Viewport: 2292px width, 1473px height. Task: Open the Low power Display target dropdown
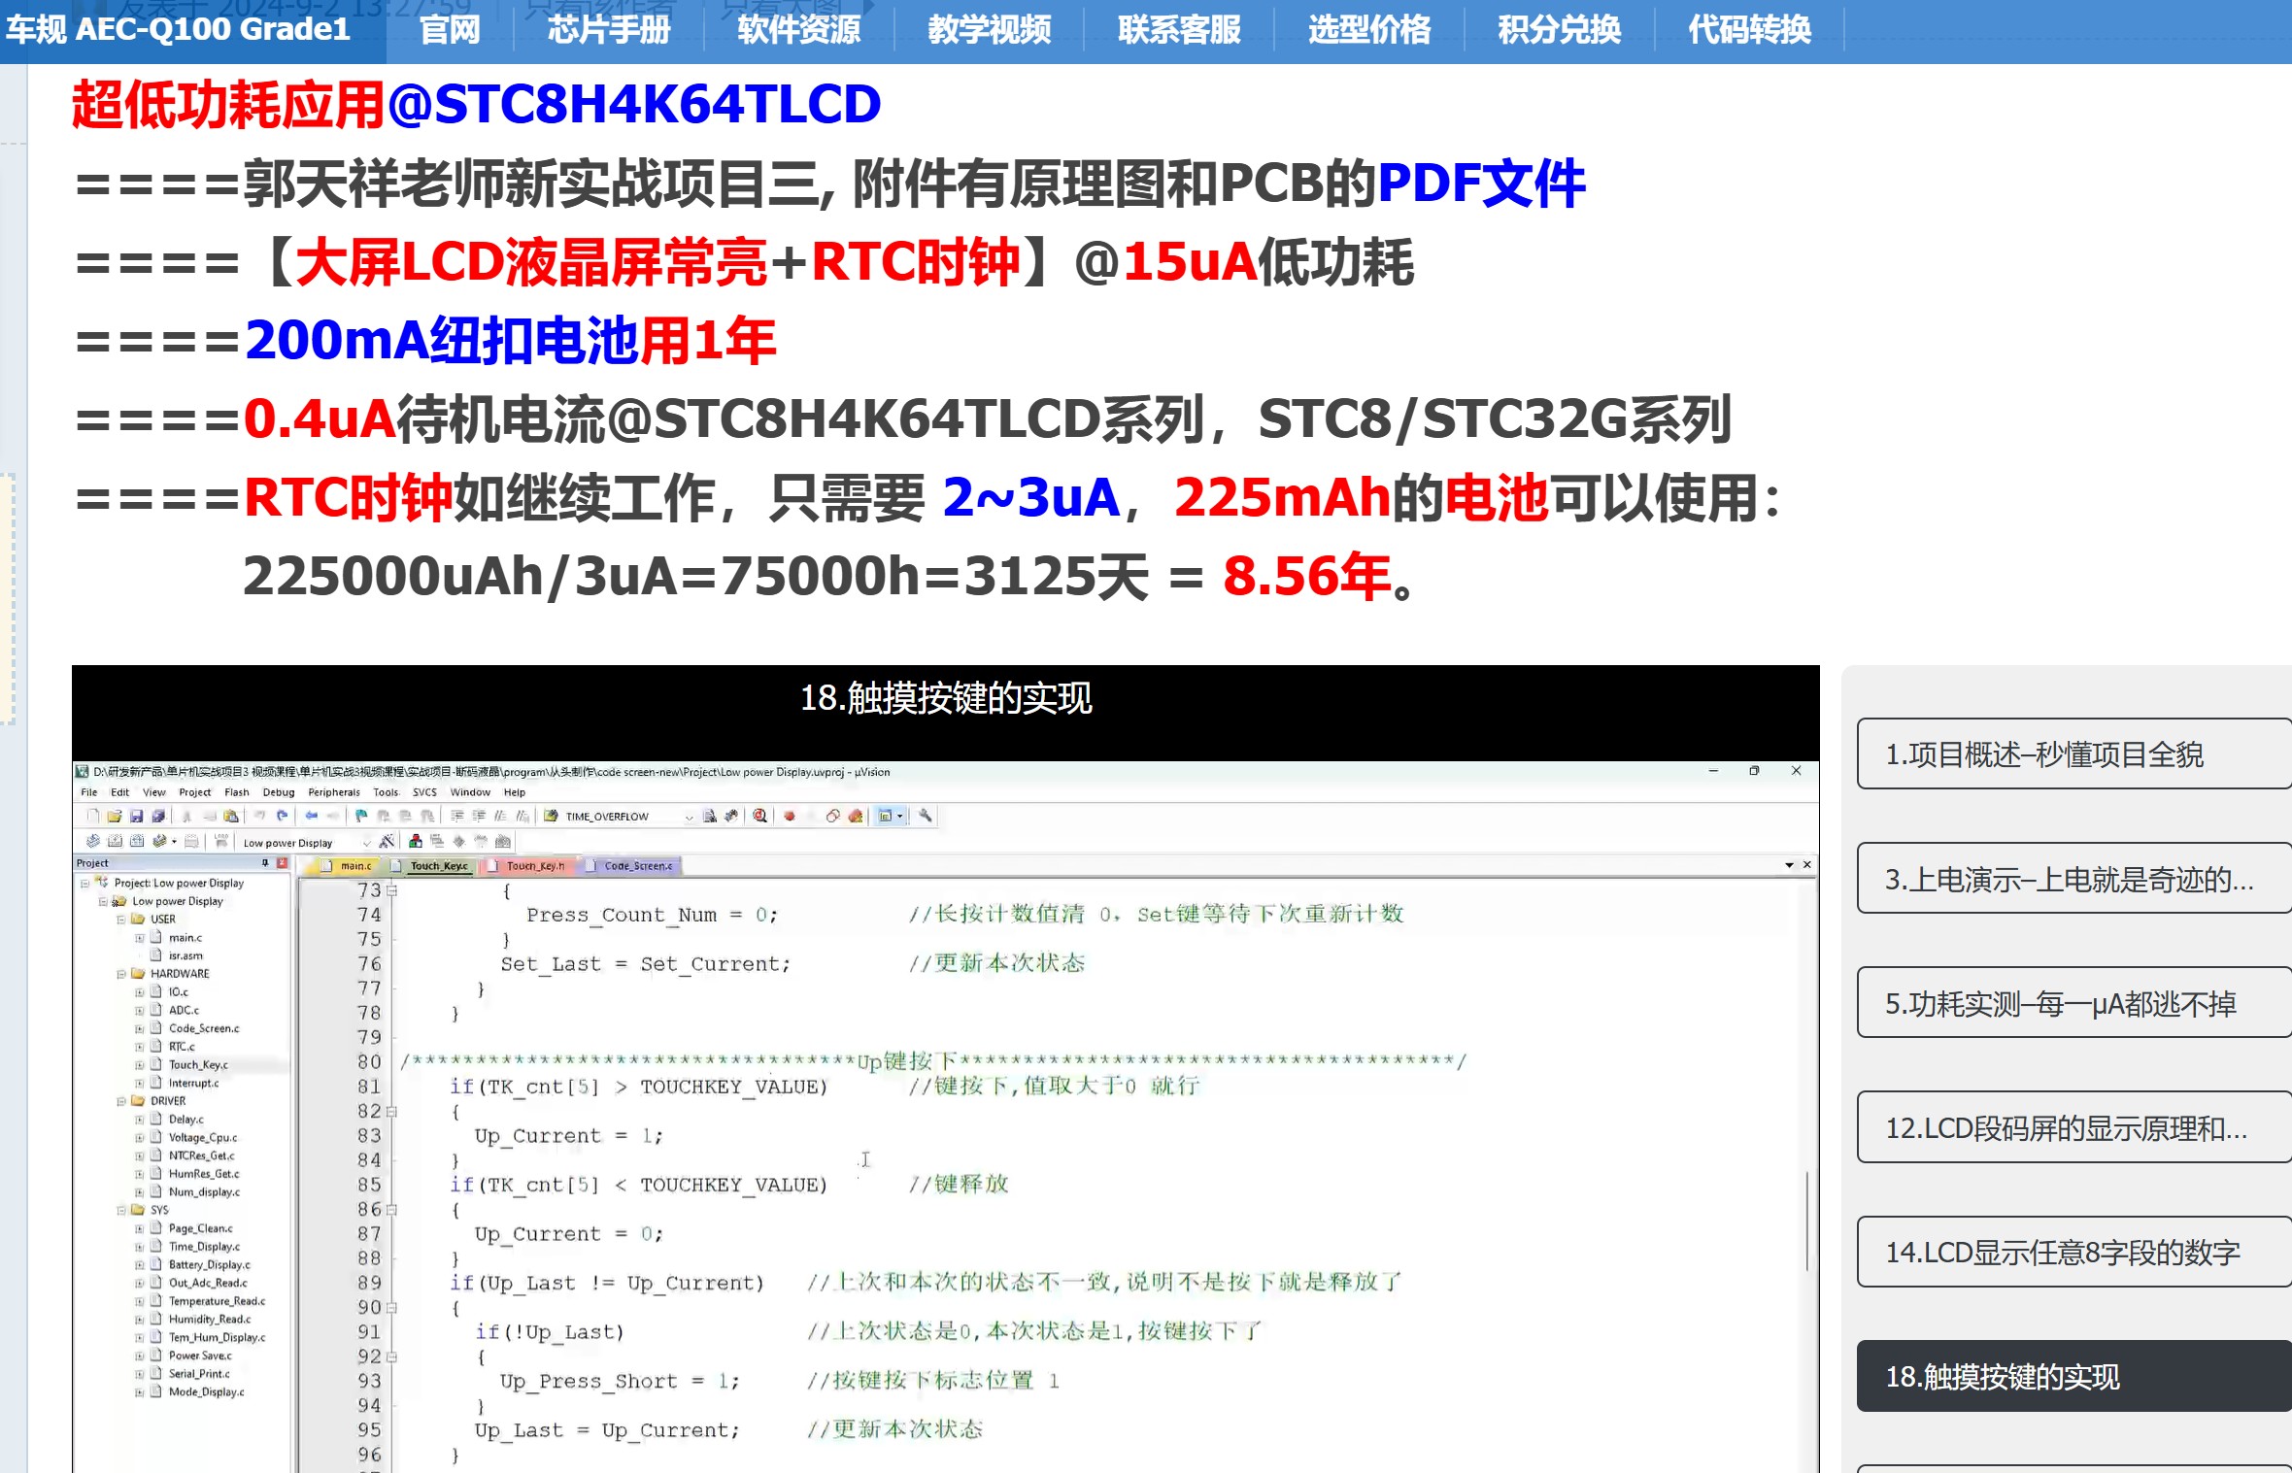366,843
